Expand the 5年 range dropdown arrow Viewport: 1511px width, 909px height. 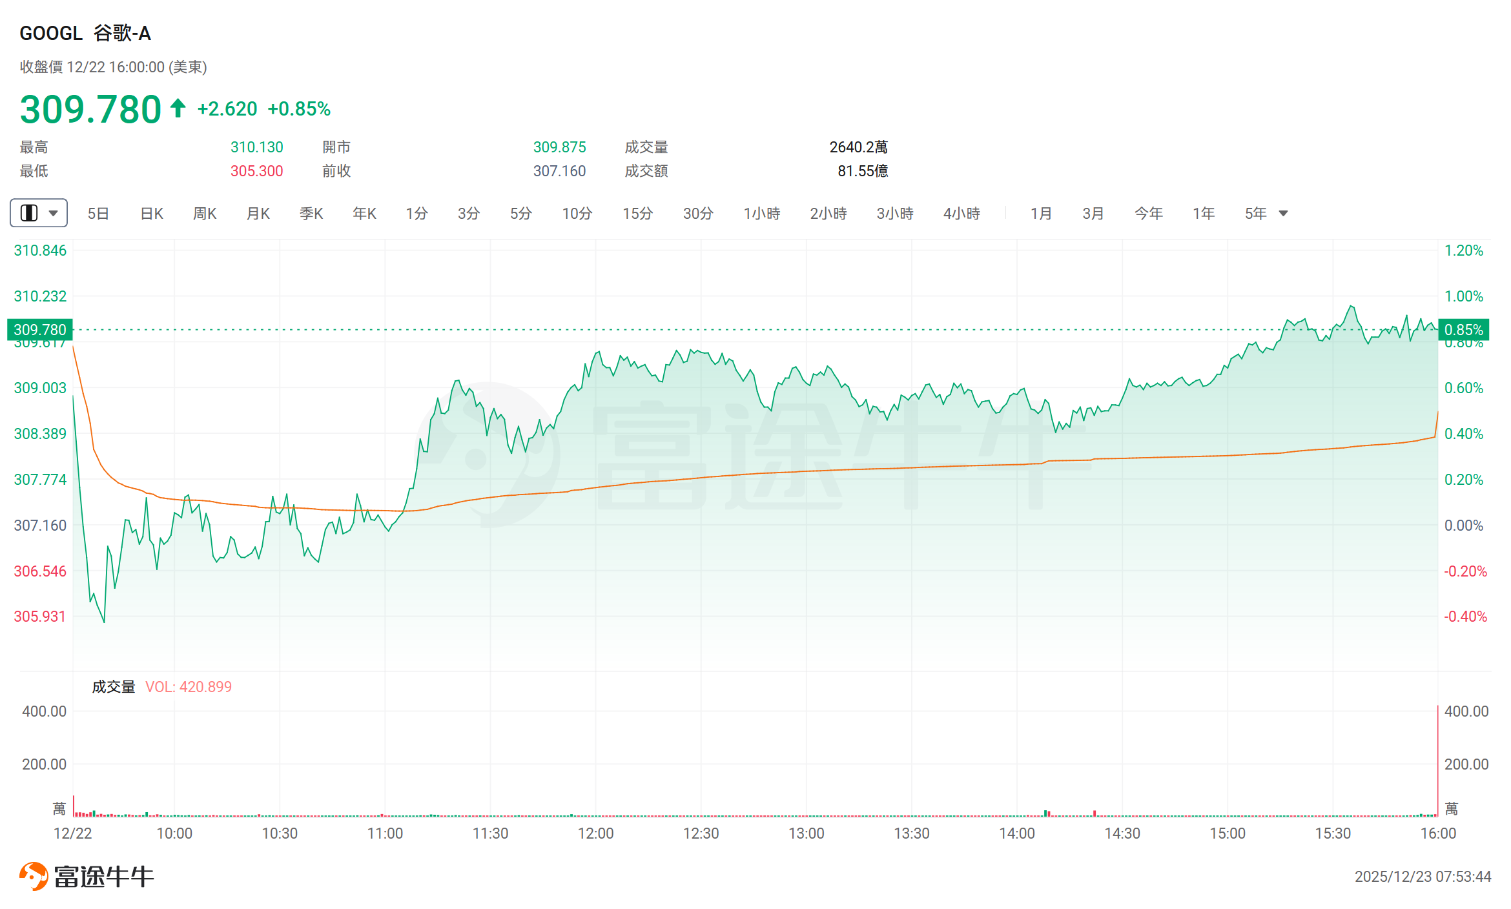pos(1283,213)
